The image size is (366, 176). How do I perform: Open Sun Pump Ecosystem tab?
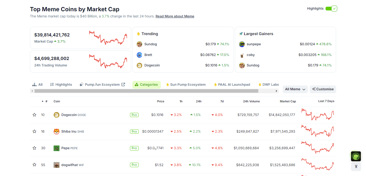click(x=186, y=85)
